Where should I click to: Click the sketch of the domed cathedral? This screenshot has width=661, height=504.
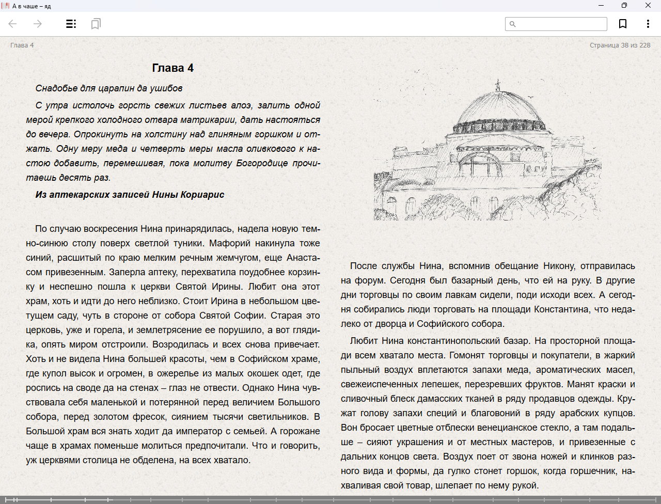(x=487, y=150)
